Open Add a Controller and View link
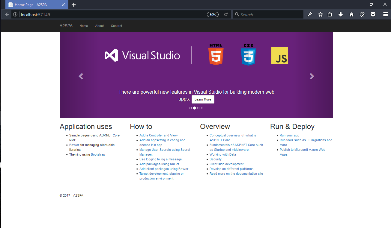This screenshot has height=228, width=391. [159, 135]
